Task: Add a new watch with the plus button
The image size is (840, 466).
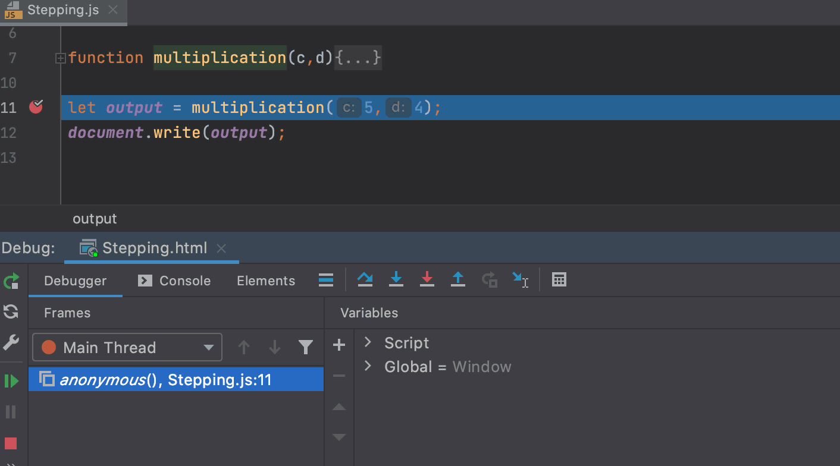Action: [338, 345]
